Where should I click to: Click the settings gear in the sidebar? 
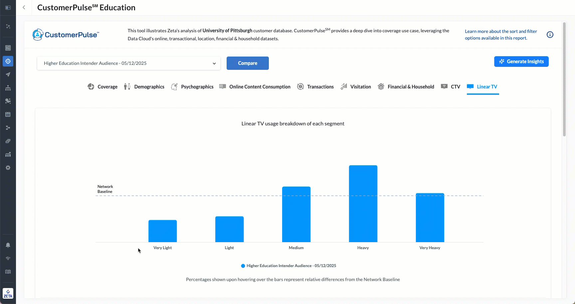point(8,168)
